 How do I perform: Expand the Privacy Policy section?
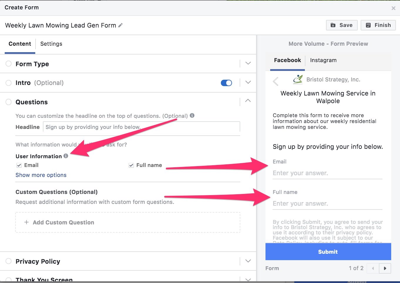point(248,261)
